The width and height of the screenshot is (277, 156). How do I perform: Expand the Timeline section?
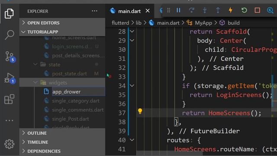click(x=62, y=142)
